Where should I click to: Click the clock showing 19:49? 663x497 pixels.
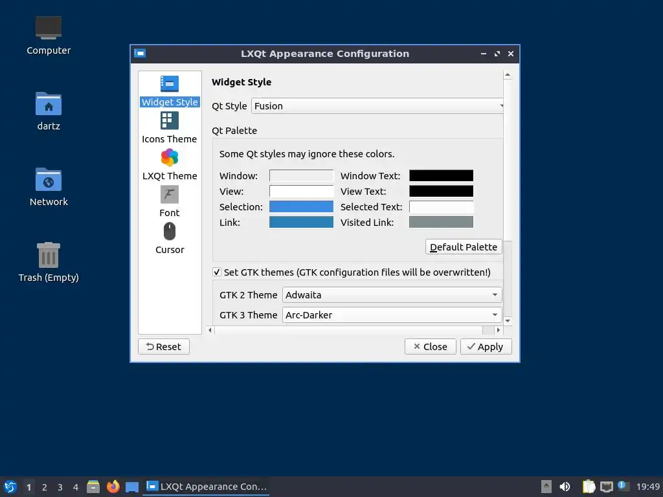(x=647, y=487)
